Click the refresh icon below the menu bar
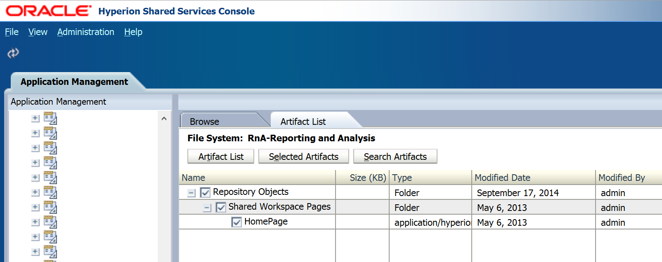The height and width of the screenshot is (262, 662). click(13, 53)
